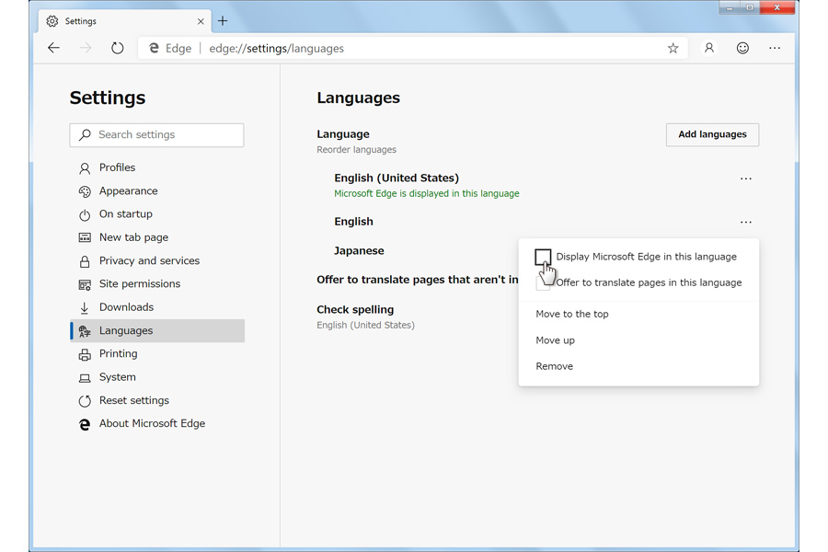Click the Add languages button

(712, 134)
